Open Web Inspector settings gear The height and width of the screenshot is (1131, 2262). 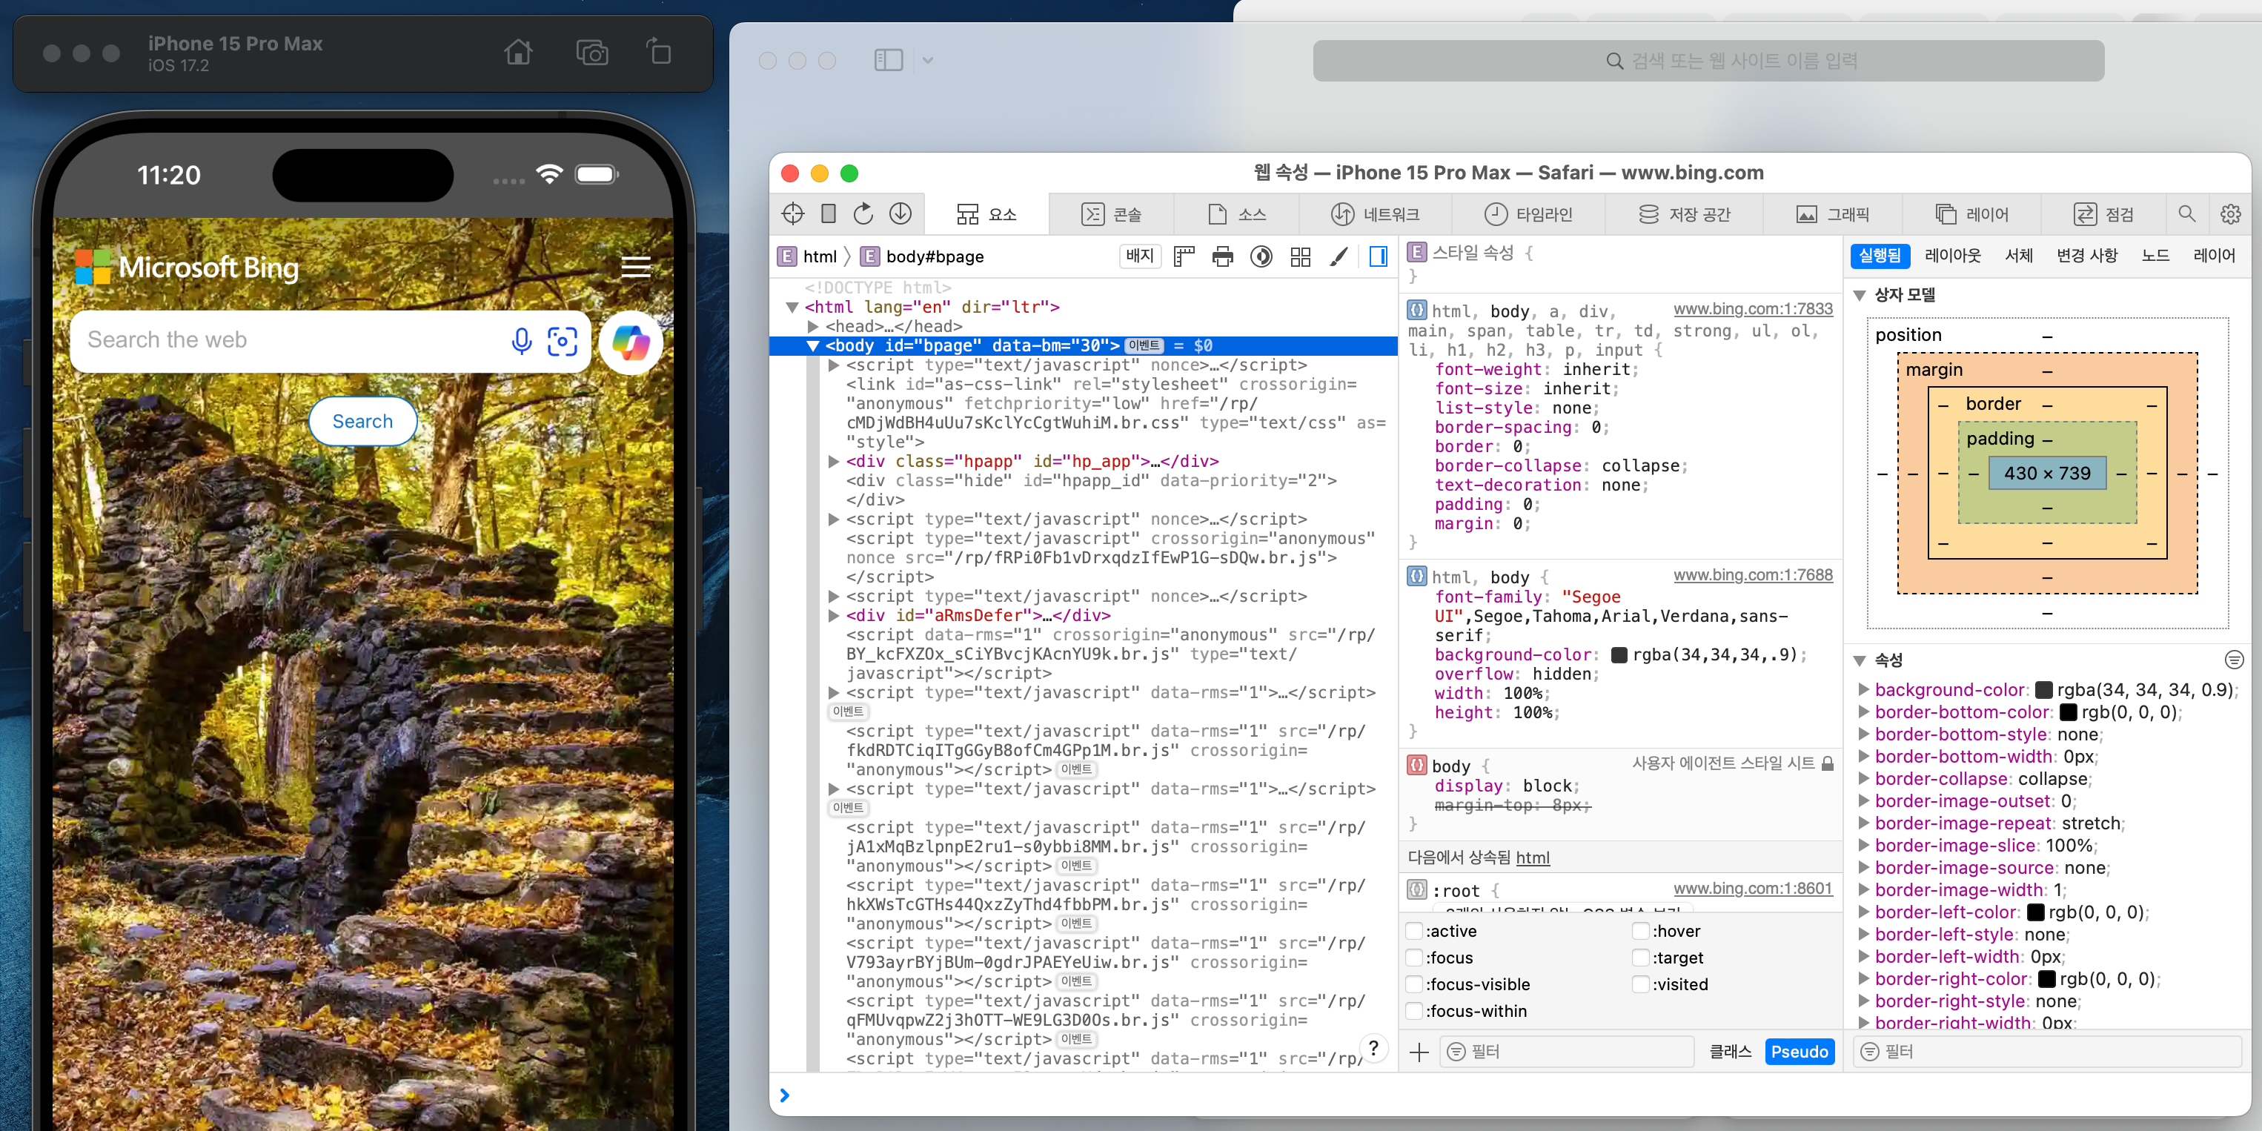point(2230,213)
